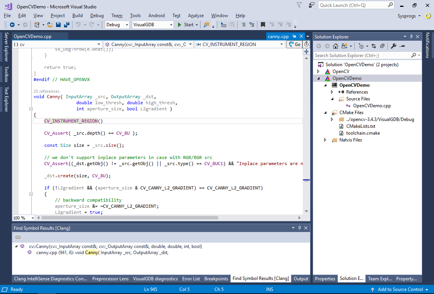Click the split editor icon above scrollbar

coord(306,51)
